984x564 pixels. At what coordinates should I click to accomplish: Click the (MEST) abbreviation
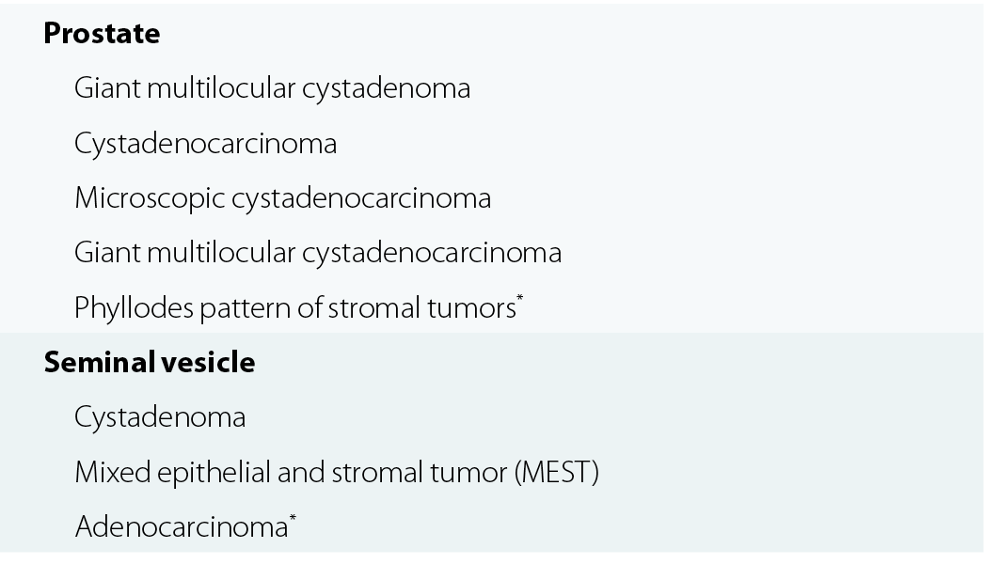click(557, 473)
